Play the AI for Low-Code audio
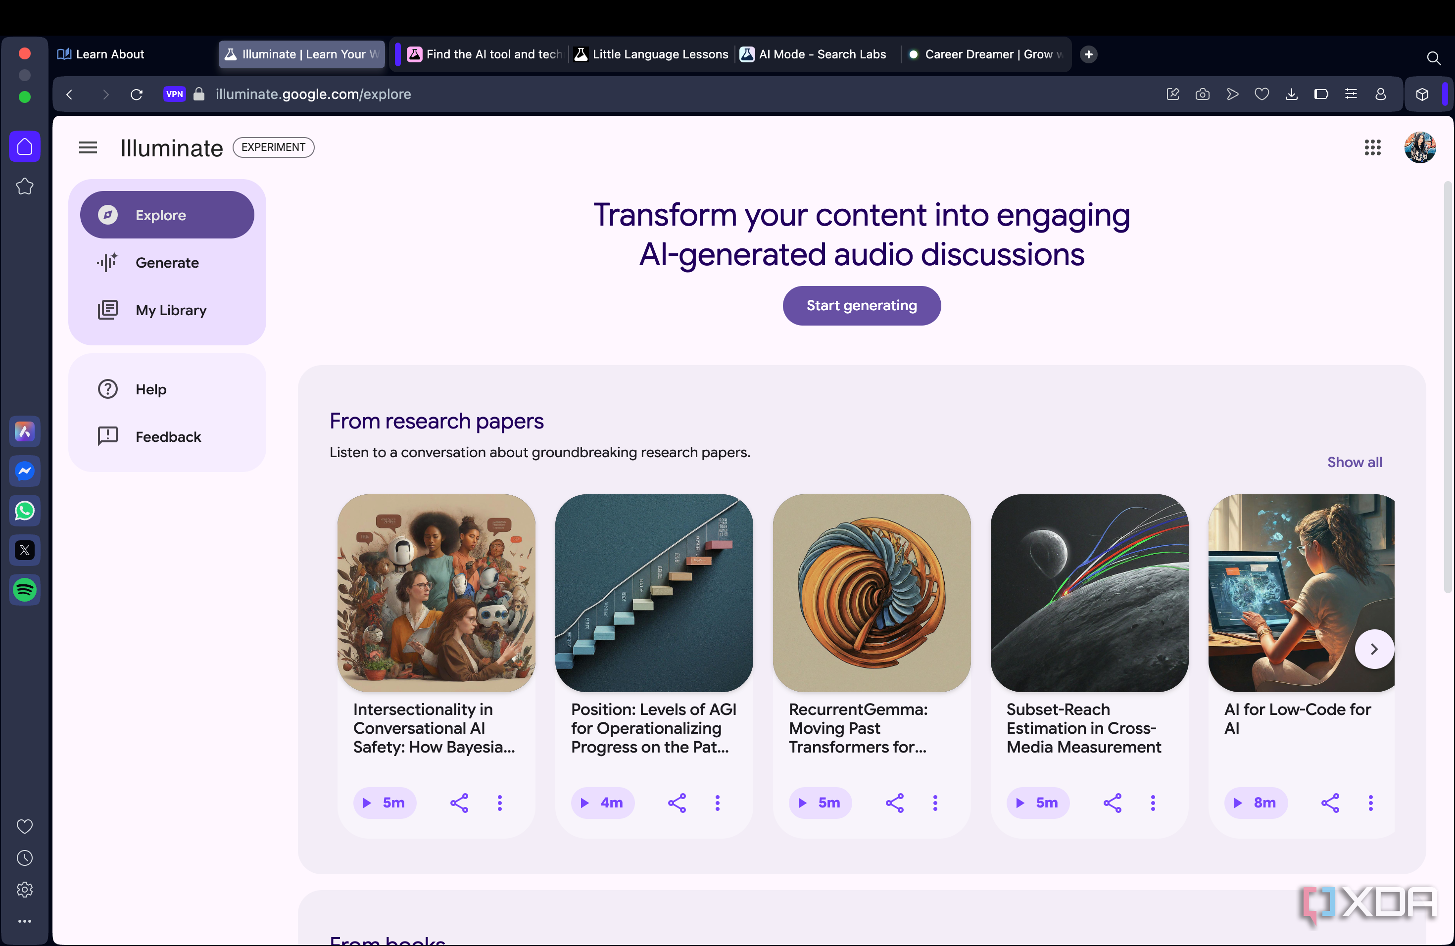 [1256, 803]
